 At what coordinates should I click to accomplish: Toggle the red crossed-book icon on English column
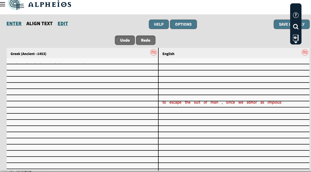(x=305, y=52)
